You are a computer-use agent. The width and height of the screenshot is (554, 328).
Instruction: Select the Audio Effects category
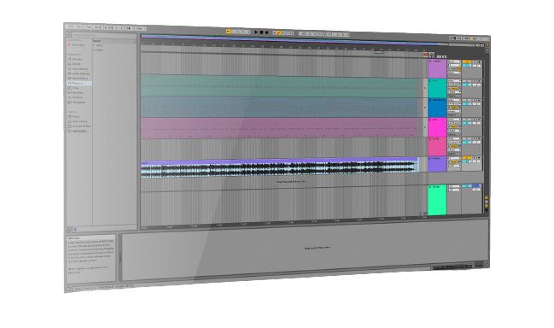click(x=80, y=73)
